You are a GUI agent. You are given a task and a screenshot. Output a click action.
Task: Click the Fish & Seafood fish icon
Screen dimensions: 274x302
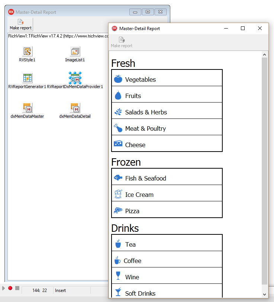pos(118,178)
